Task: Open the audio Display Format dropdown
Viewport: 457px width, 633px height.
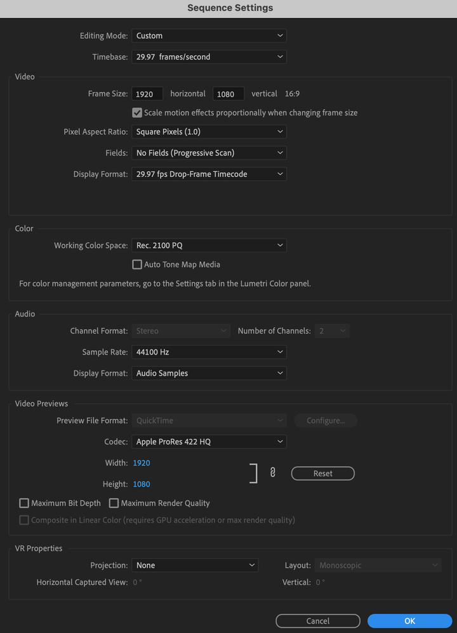Action: point(209,373)
